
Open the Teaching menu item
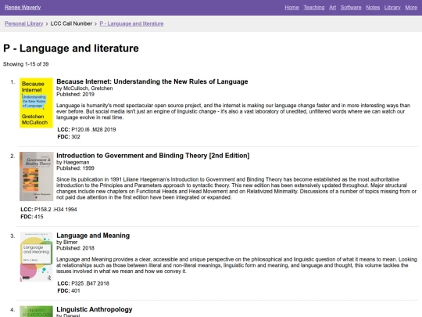point(314,8)
